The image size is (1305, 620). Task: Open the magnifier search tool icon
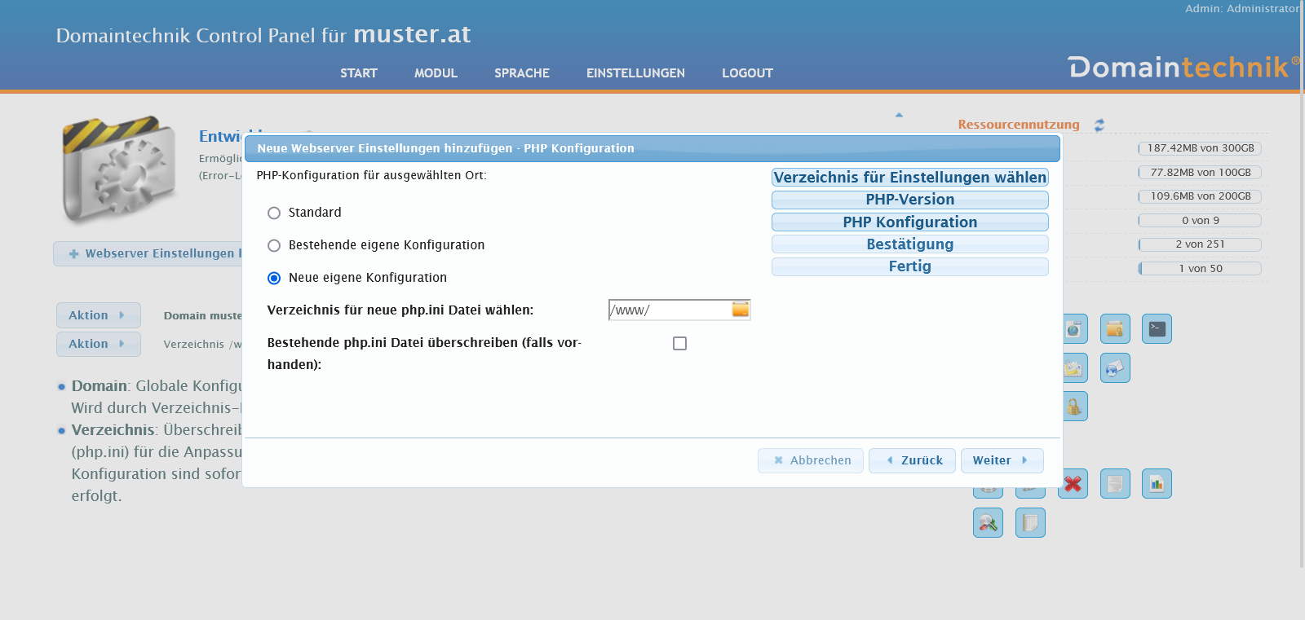pyautogui.click(x=988, y=523)
